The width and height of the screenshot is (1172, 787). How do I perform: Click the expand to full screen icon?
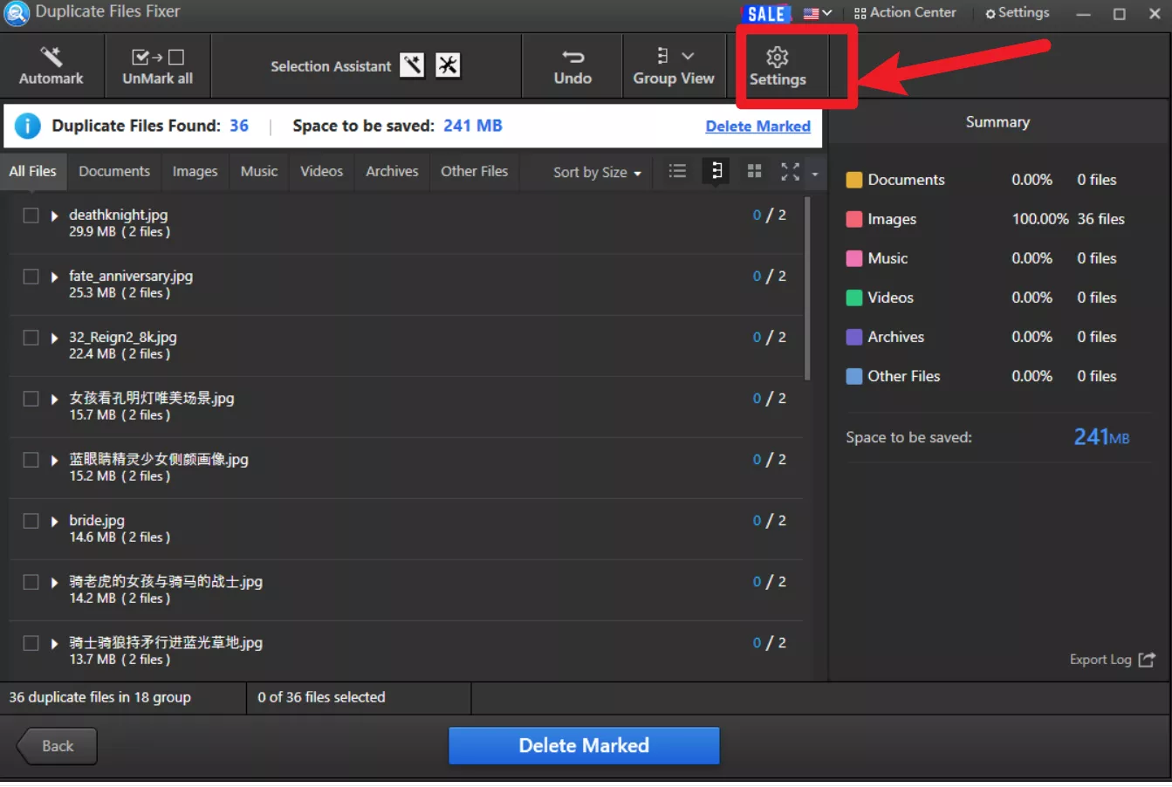point(791,171)
